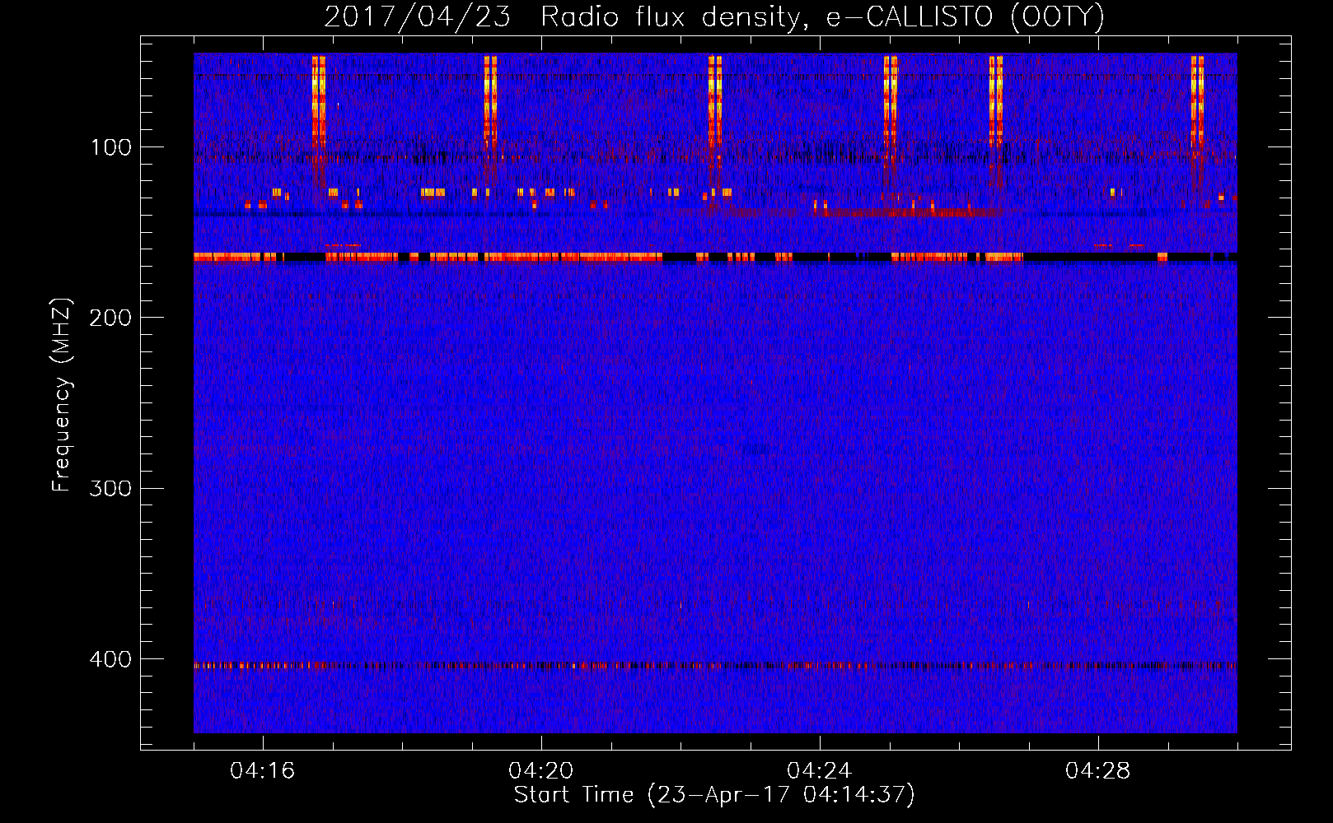Select the '300' frequency axis label
This screenshot has height=823, width=1333.
(110, 488)
